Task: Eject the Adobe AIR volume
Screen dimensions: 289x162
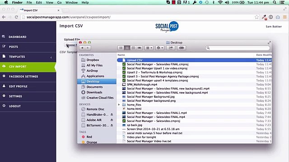Action: click(x=112, y=120)
